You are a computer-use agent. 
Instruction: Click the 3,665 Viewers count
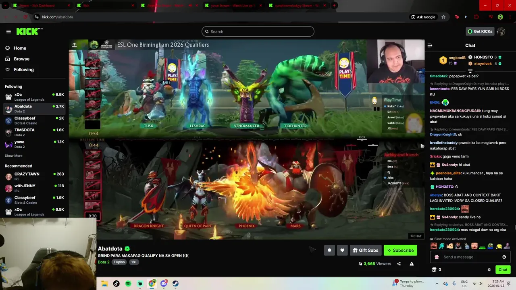coord(375,264)
